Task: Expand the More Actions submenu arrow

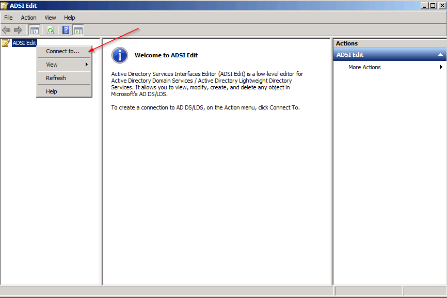Action: pyautogui.click(x=441, y=67)
